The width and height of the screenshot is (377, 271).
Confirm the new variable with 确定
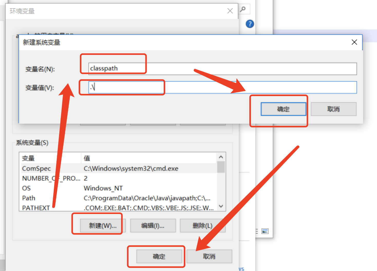(283, 109)
